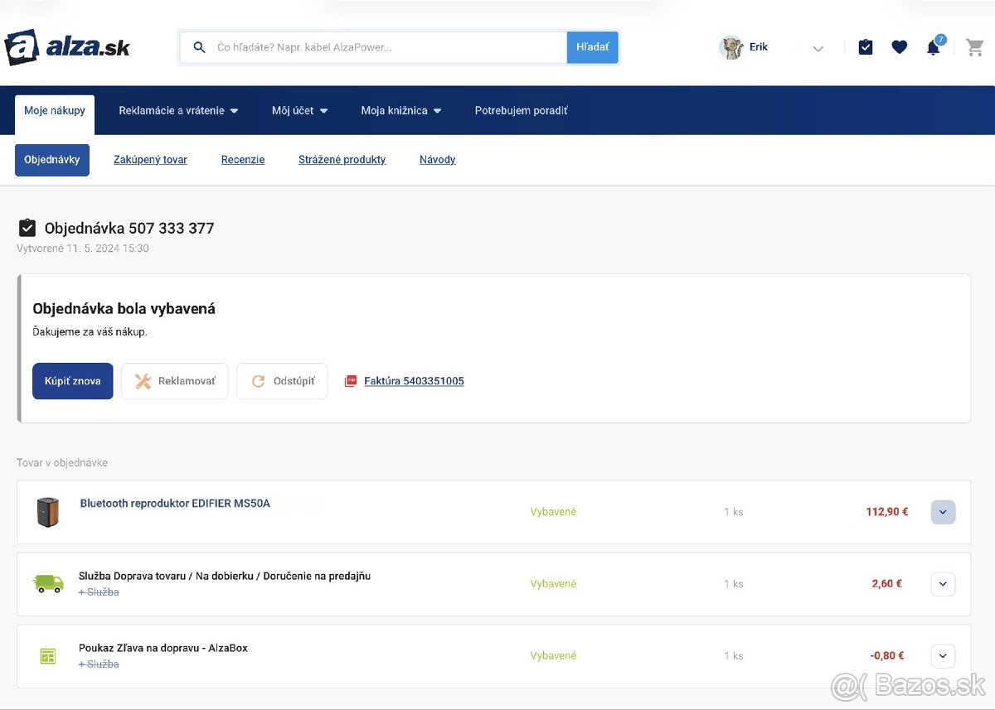The height and width of the screenshot is (710, 995).
Task: Open Bluetooth reproduktor EDIFIER MS50A link
Action: [x=175, y=503]
